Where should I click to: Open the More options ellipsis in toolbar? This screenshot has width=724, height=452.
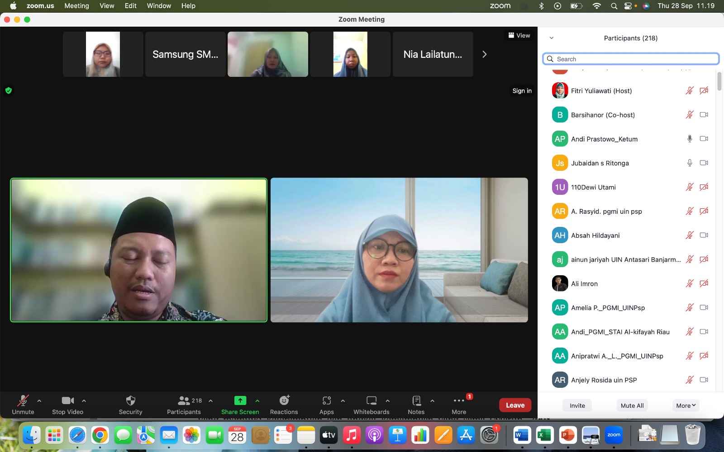[459, 400]
